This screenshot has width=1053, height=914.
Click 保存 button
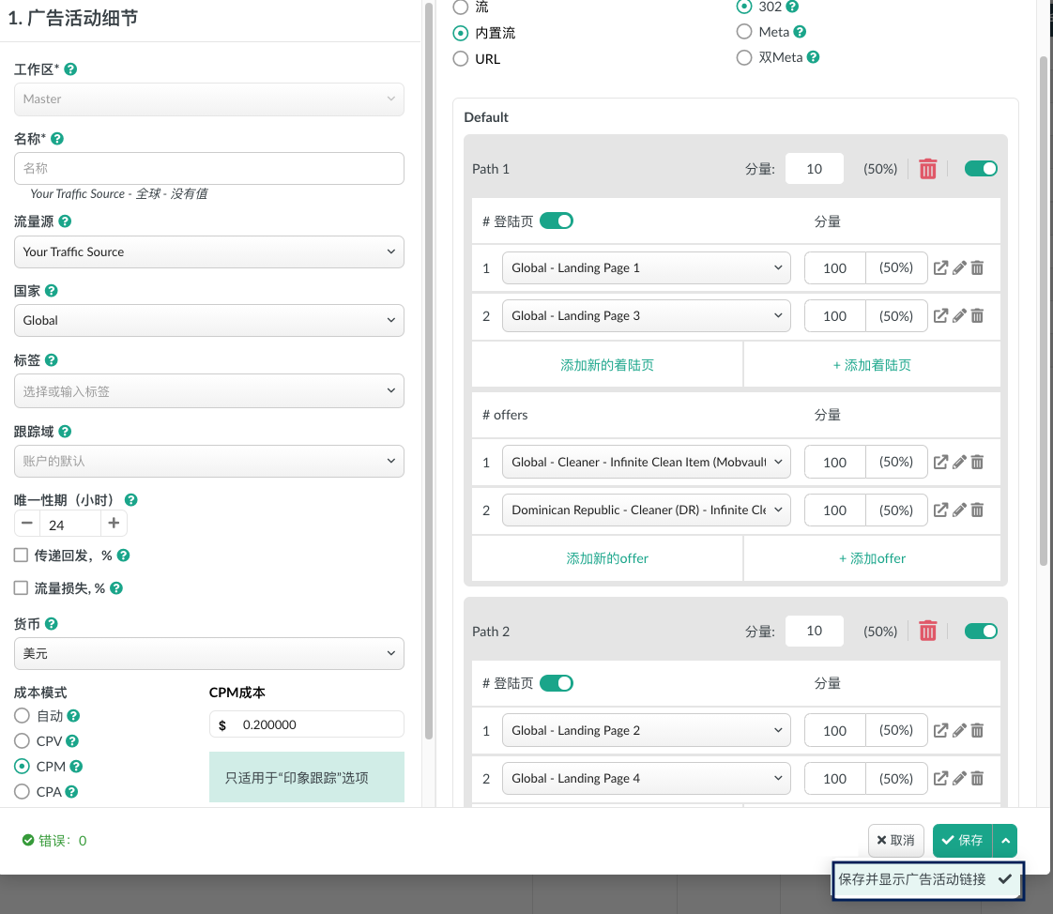[963, 840]
